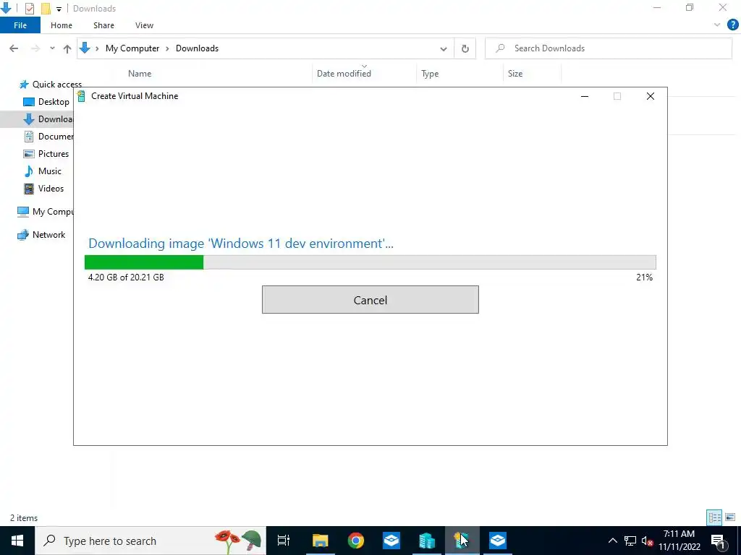Open File Explorer from the taskbar
The height and width of the screenshot is (555, 741).
320,541
